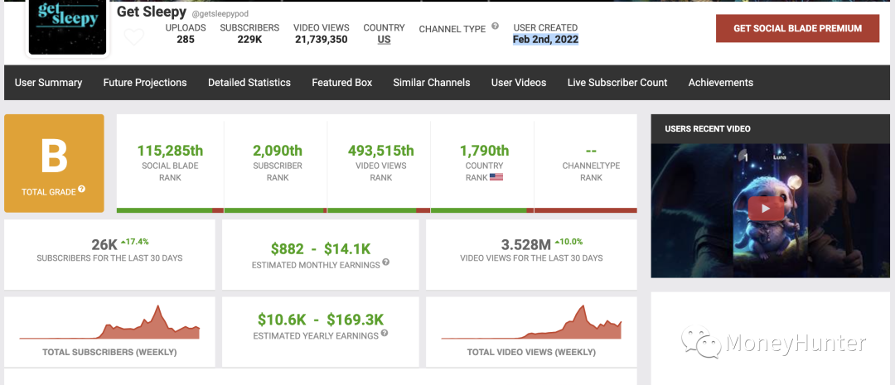Screen dimensions: 895x385
Task: Click the 10.0% views growth indicator
Action: [x=568, y=241]
